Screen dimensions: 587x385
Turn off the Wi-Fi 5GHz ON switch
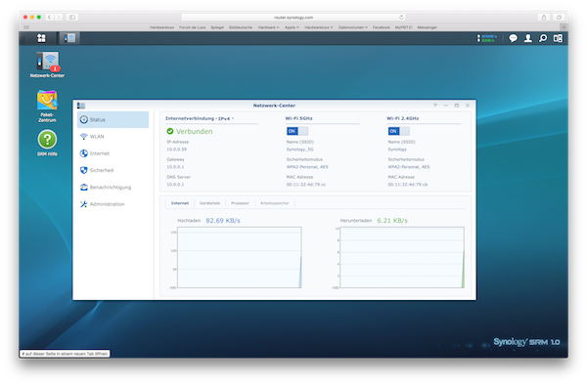pyautogui.click(x=297, y=131)
